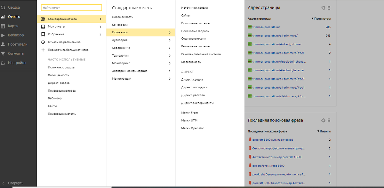Click the Избранные bookmark icon
The height and width of the screenshot is (188, 384).
[x=43, y=34]
